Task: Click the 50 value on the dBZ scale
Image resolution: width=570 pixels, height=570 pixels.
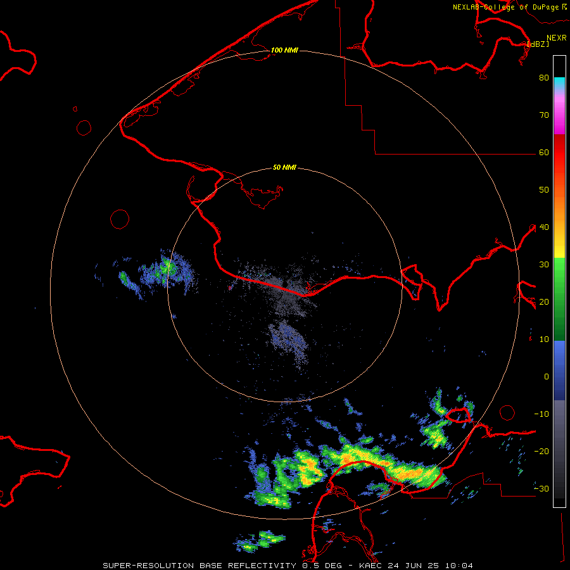Action: pyautogui.click(x=544, y=190)
